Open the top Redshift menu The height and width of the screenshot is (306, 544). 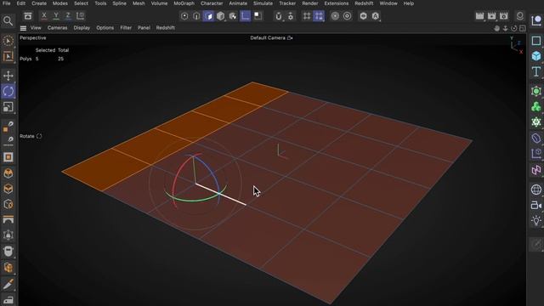[x=364, y=3]
